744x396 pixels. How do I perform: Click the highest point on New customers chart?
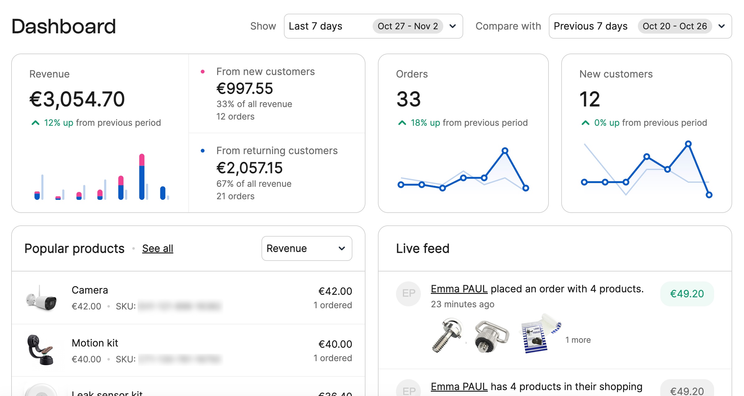click(688, 144)
